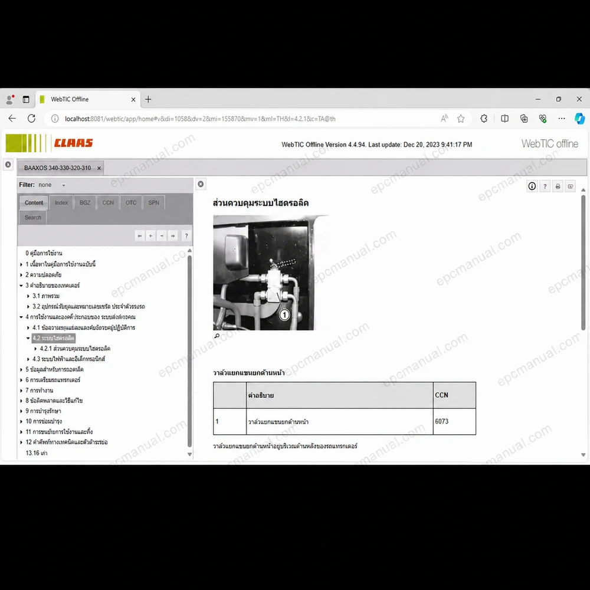Collapse section 4.2 tree arrow
The image size is (590, 590).
pos(28,338)
